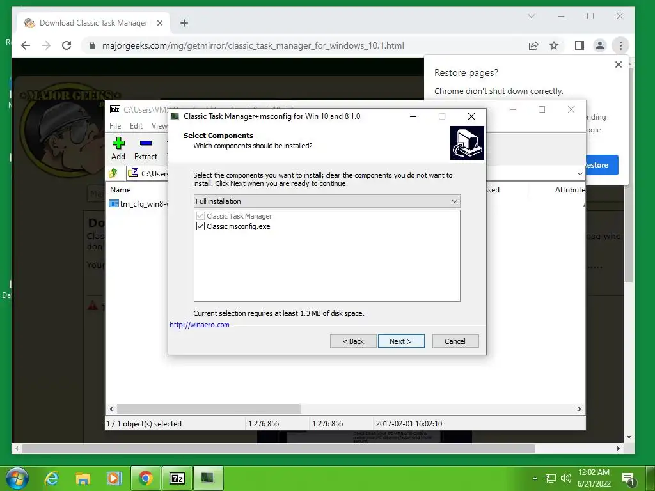Click Chrome back navigation arrow

(x=26, y=45)
